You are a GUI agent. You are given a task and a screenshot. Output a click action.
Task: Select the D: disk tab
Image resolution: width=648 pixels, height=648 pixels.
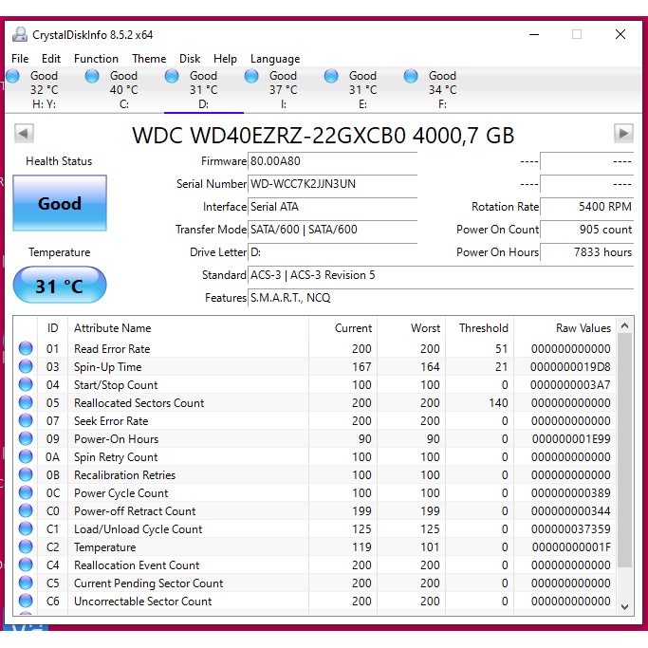[204, 90]
